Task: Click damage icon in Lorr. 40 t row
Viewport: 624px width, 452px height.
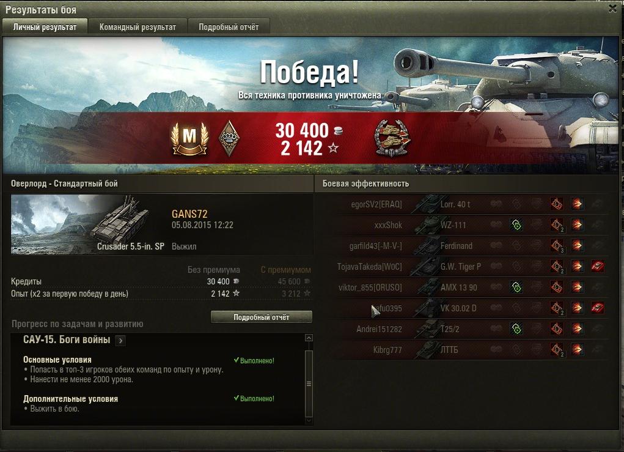Action: (577, 204)
